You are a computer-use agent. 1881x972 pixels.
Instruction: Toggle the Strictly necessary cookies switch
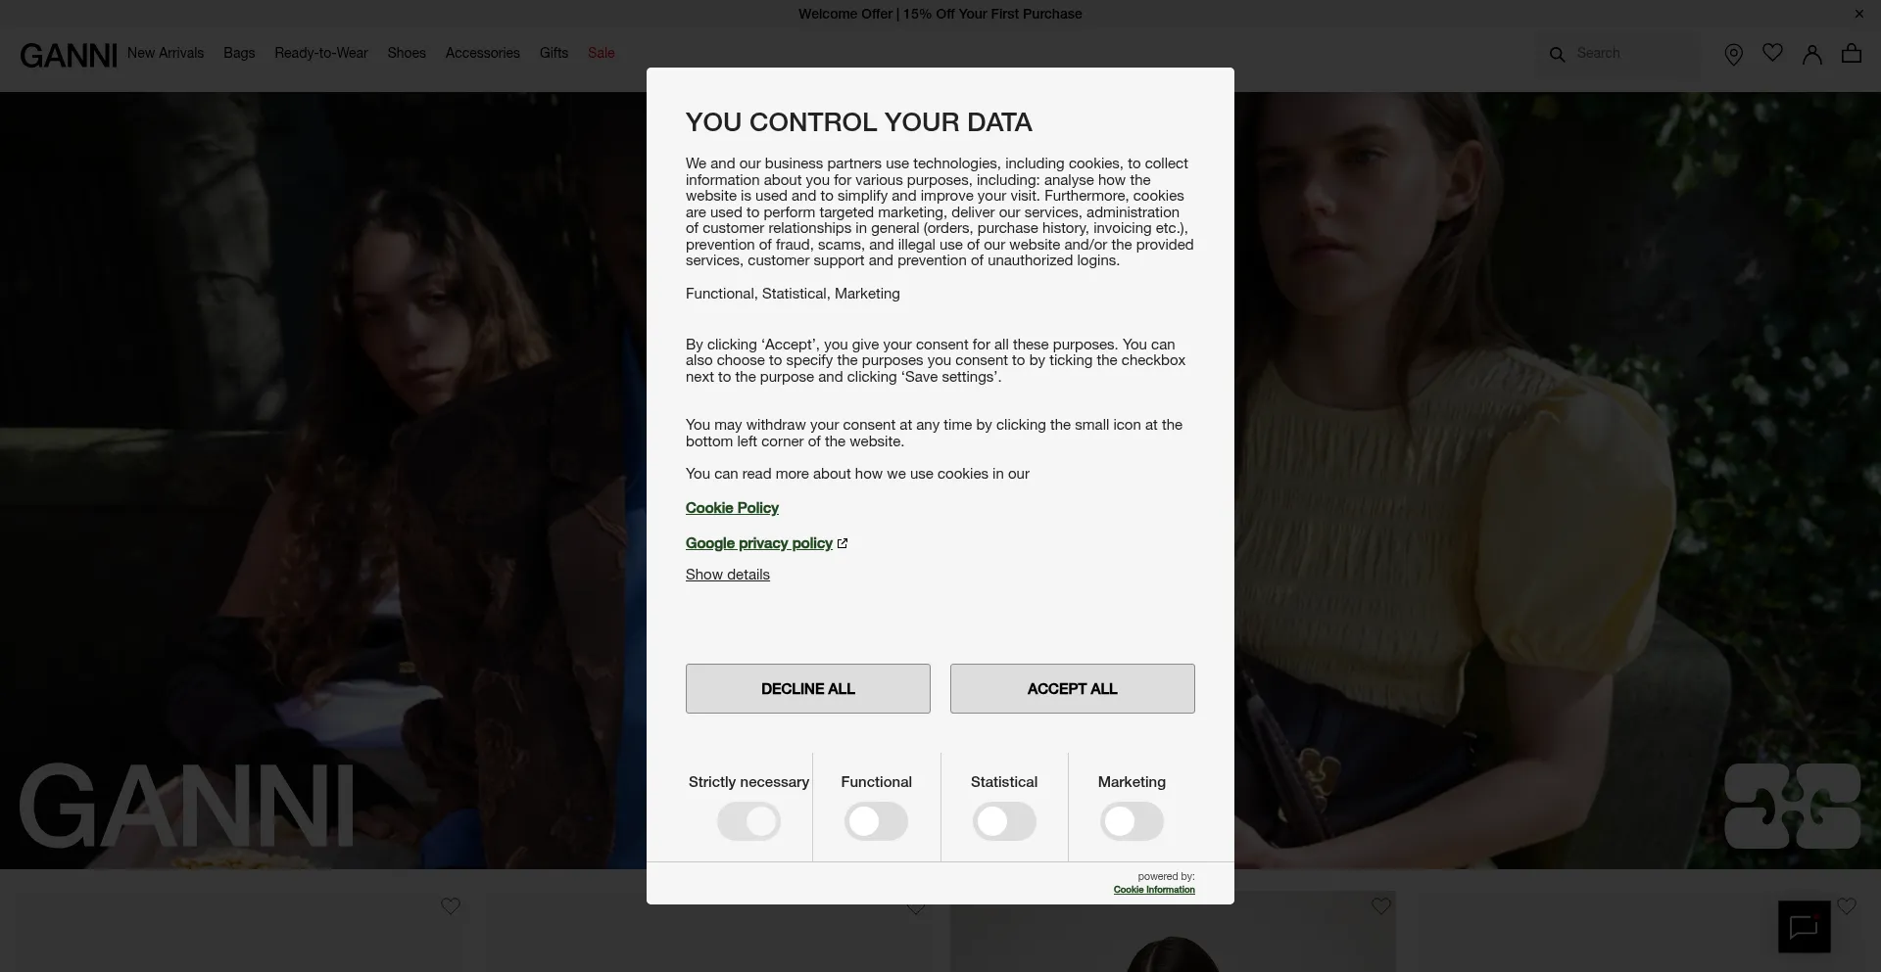(748, 821)
